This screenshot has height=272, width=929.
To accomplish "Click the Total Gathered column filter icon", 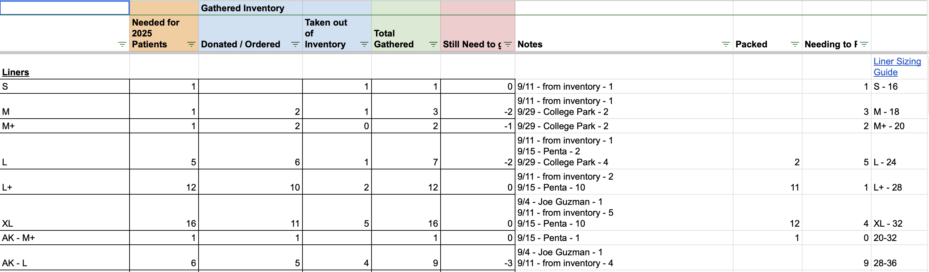I will (x=433, y=44).
